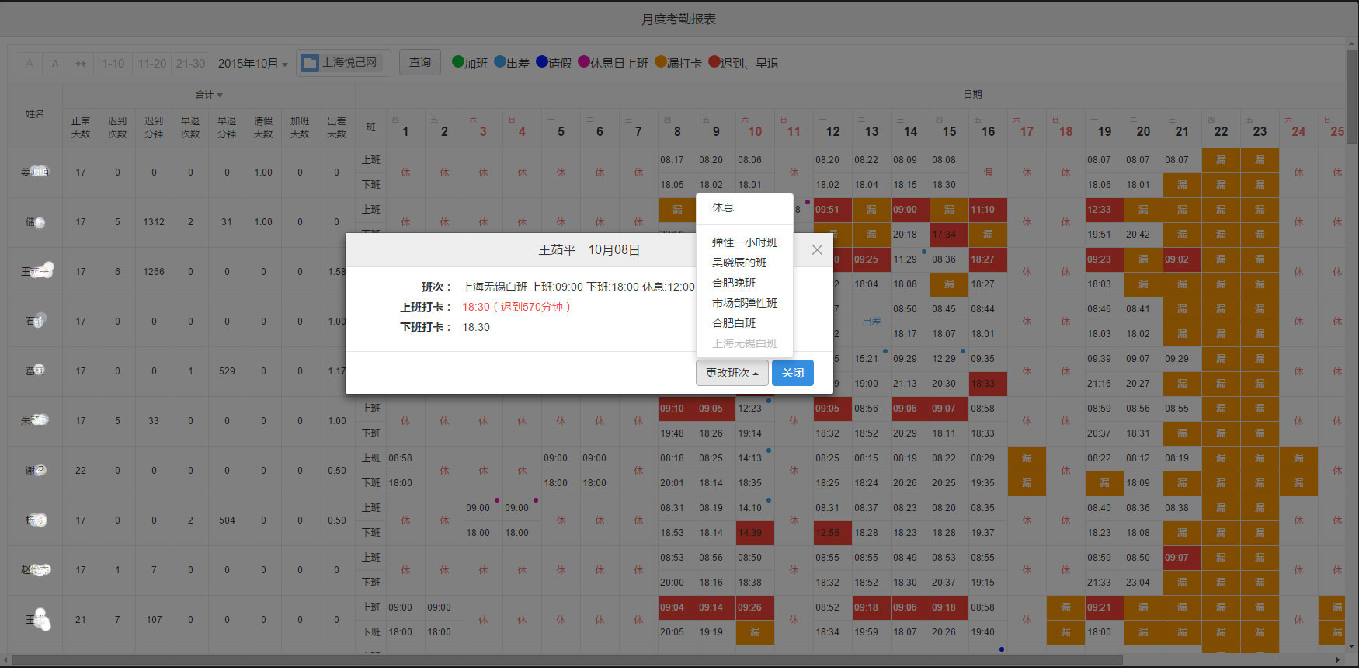Select 合肥晚班 shift option
This screenshot has height=668, width=1359.
pyautogui.click(x=734, y=283)
